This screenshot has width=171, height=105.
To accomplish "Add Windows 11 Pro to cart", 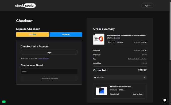I will [x=138, y=94].
